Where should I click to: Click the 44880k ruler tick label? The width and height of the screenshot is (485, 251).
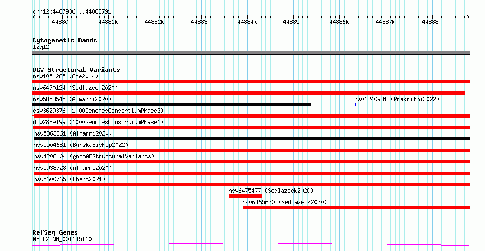62,22
